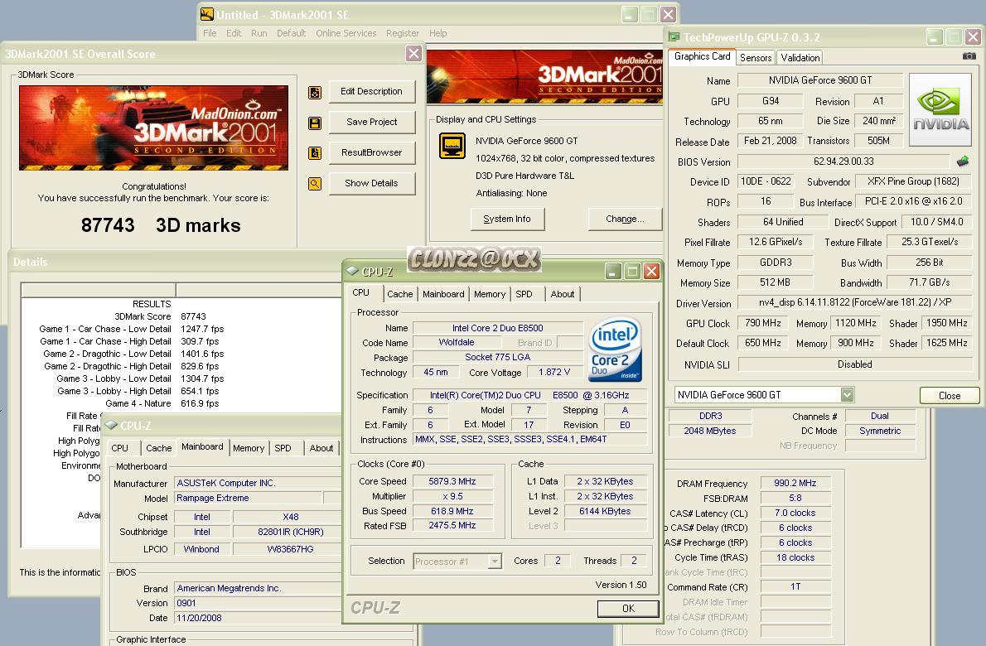Click the GPU-Z title bar icon
The width and height of the screenshot is (986, 646).
[x=674, y=36]
